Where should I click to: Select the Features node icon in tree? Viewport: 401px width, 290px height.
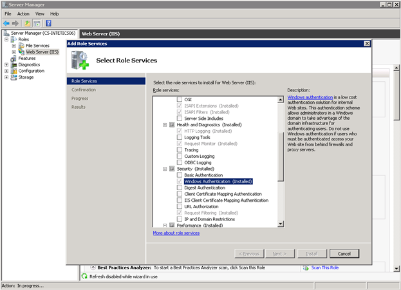click(14, 58)
